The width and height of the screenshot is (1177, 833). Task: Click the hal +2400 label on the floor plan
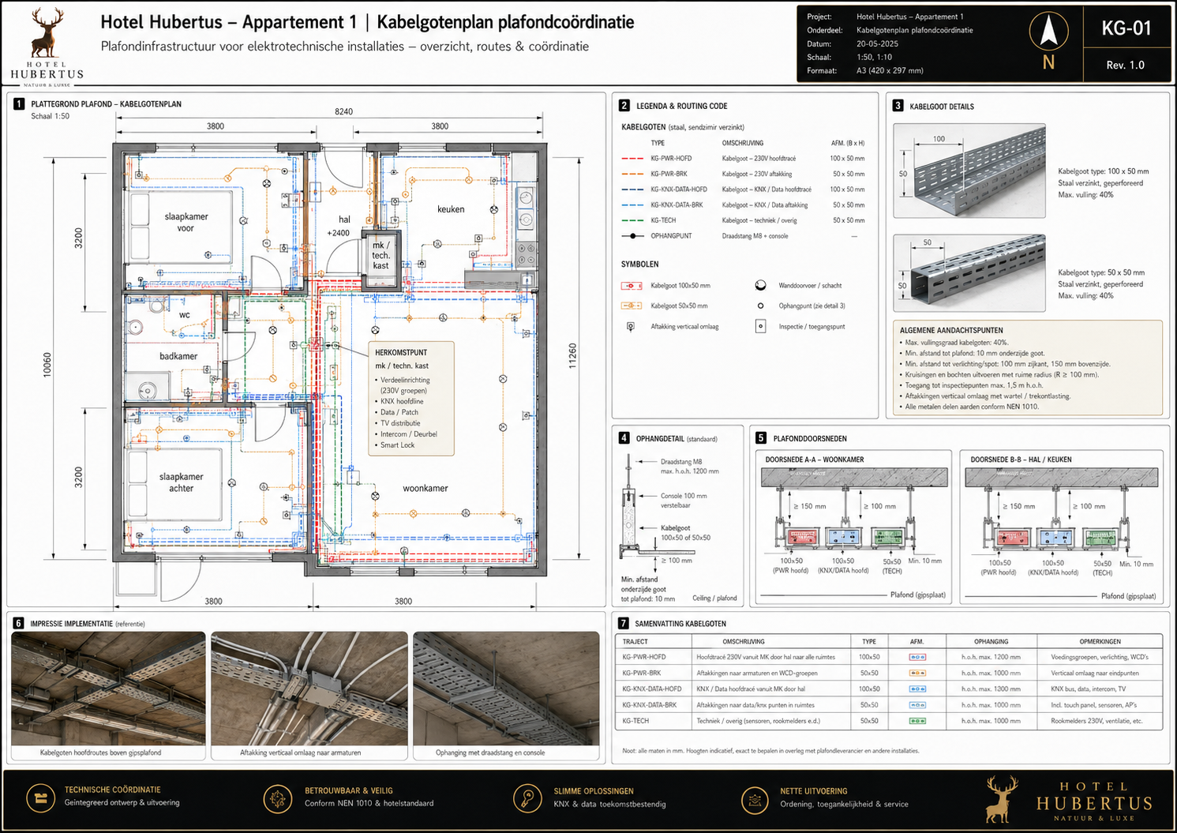[339, 226]
